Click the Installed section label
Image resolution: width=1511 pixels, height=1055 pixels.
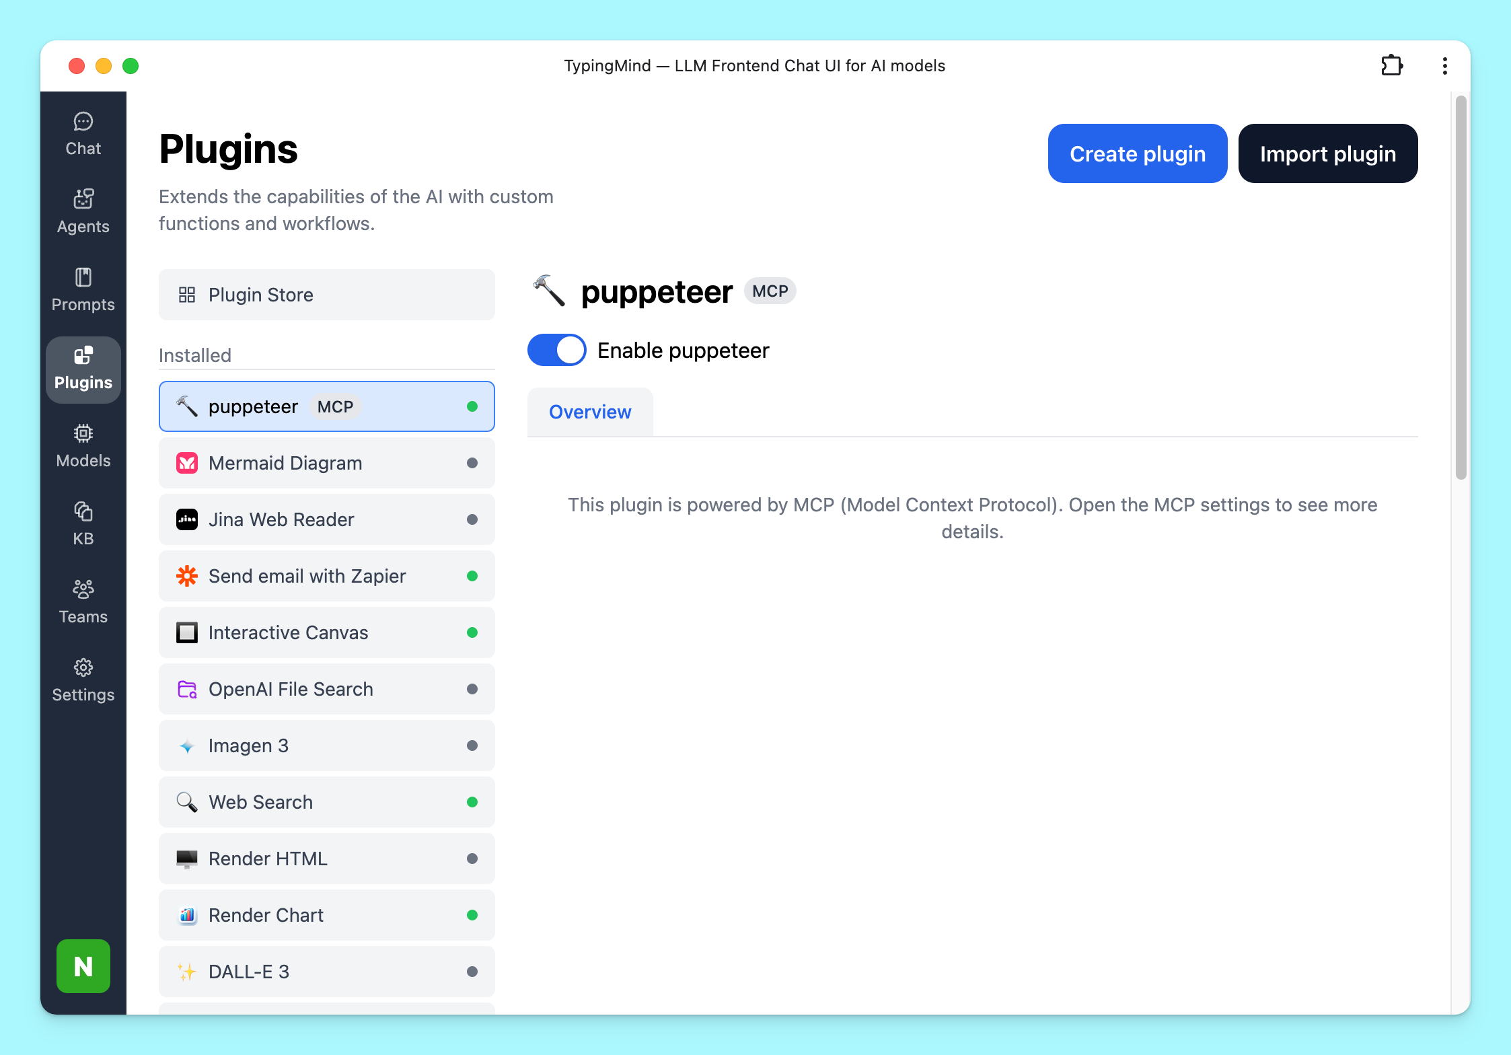(x=195, y=355)
